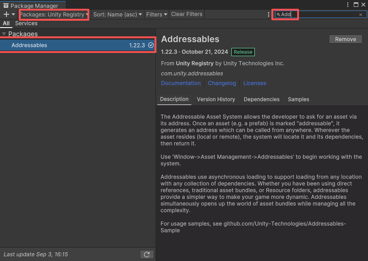Open the add package dropdown arrow

point(13,14)
